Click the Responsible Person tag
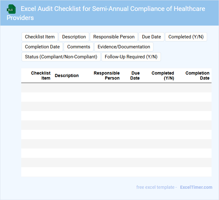 tap(114, 37)
